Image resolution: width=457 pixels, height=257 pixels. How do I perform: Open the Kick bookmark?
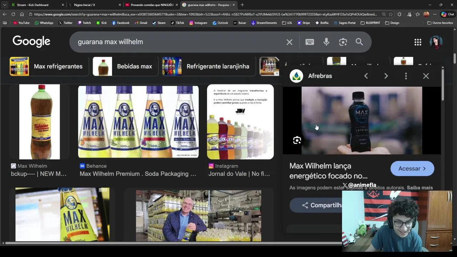pos(101,23)
